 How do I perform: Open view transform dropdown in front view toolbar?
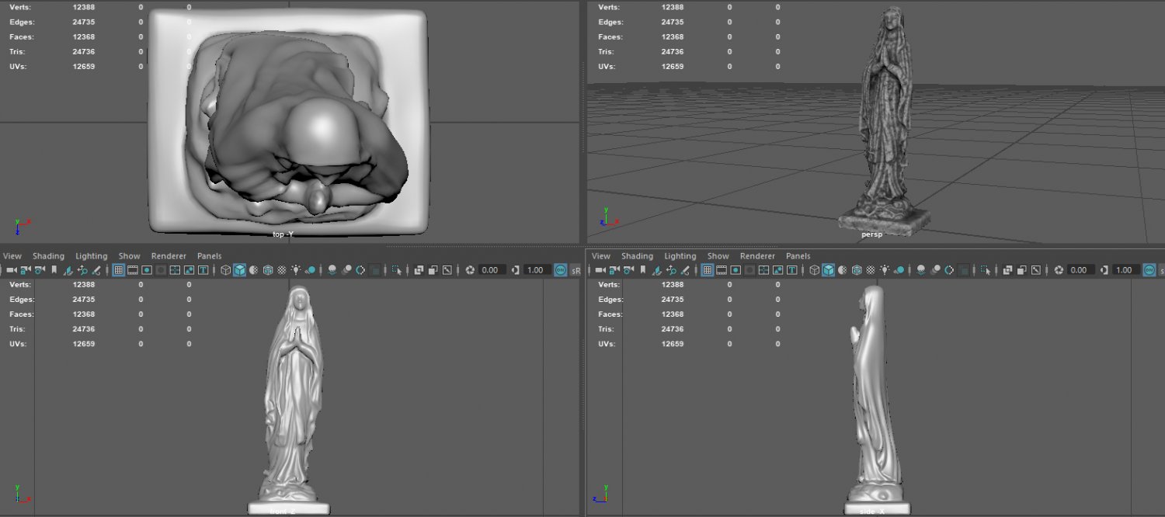[576, 270]
